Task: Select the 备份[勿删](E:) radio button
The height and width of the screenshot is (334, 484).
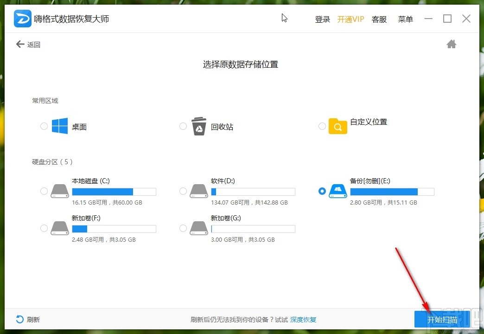Action: [322, 191]
